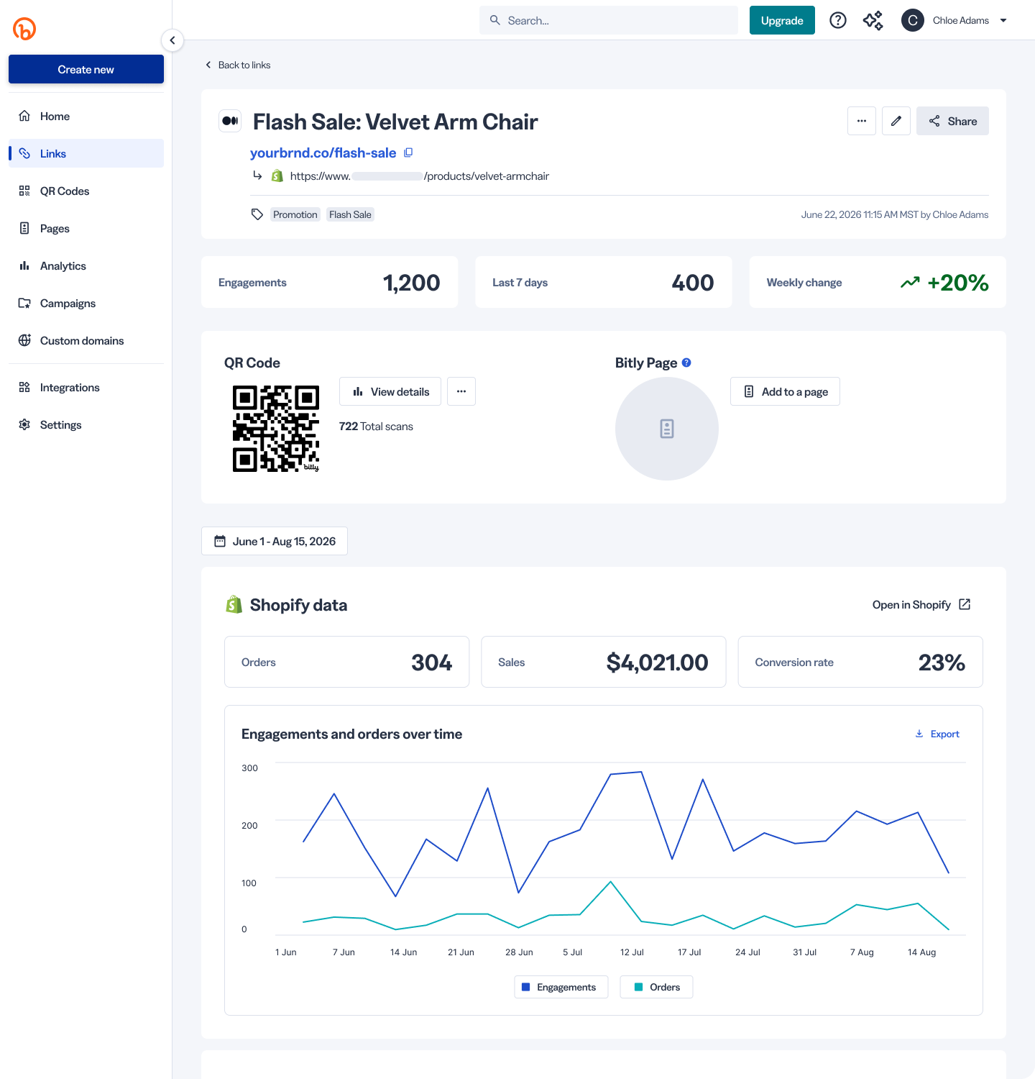Open the June 1 - Aug 15, 2026 date picker
Viewport: 1035px width, 1079px height.
click(x=275, y=541)
